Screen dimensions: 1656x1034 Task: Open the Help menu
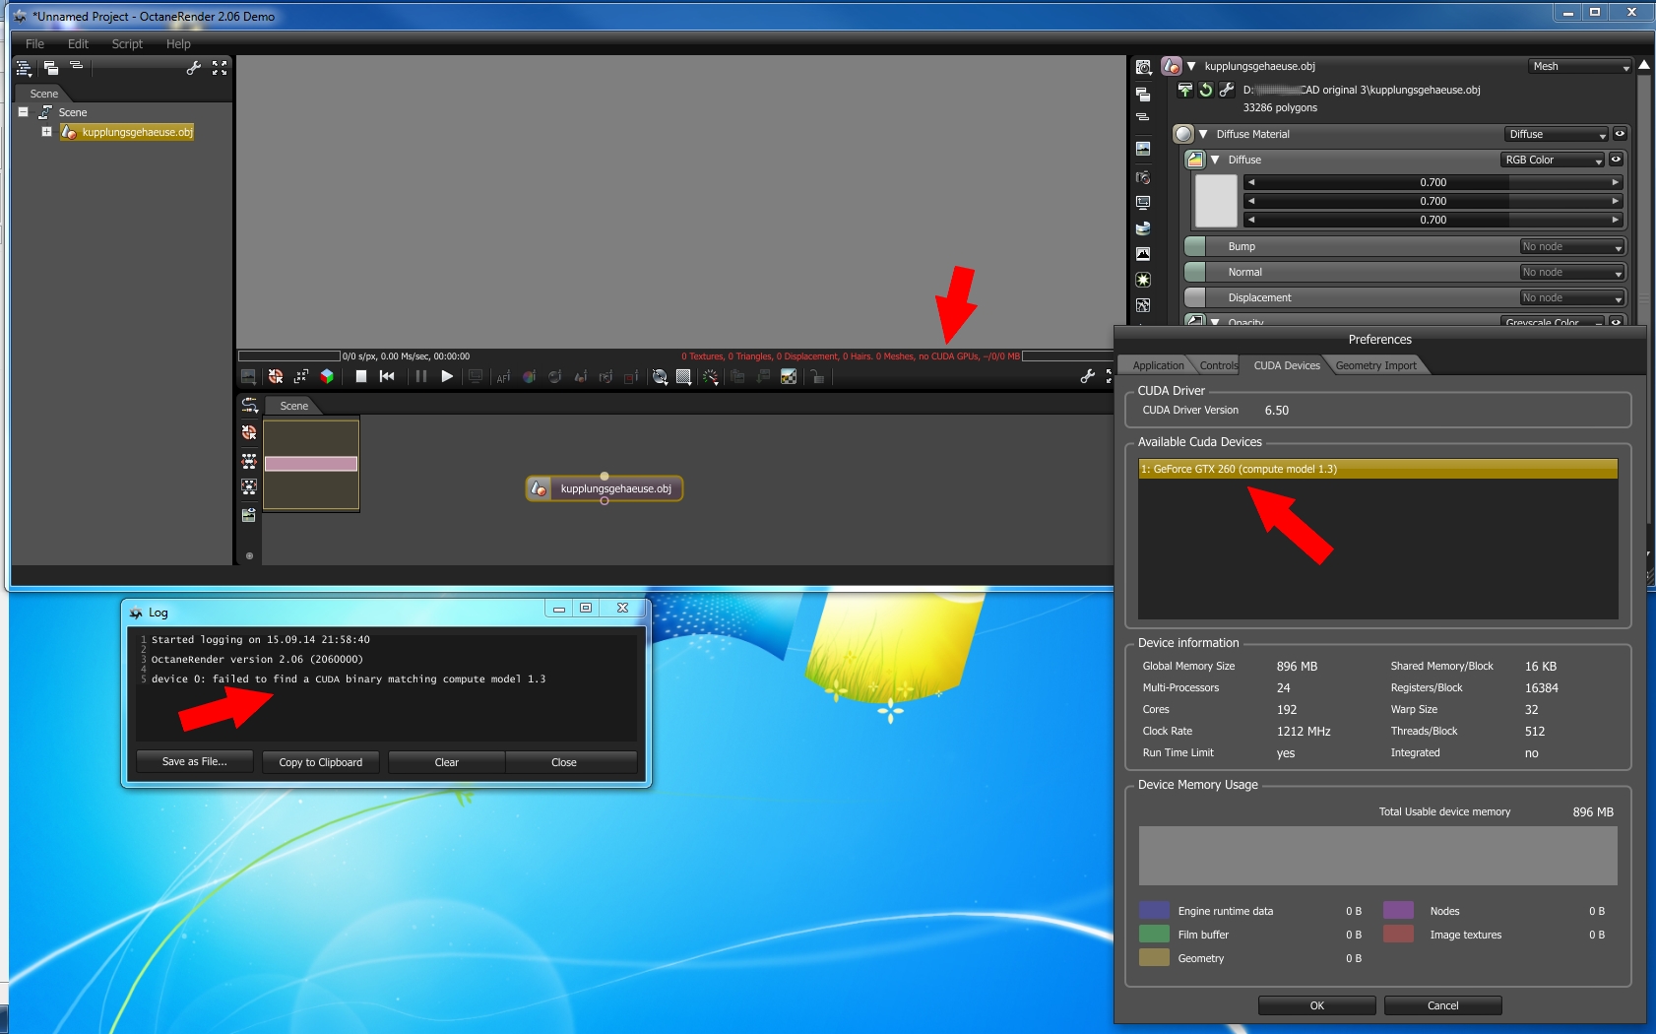178,44
